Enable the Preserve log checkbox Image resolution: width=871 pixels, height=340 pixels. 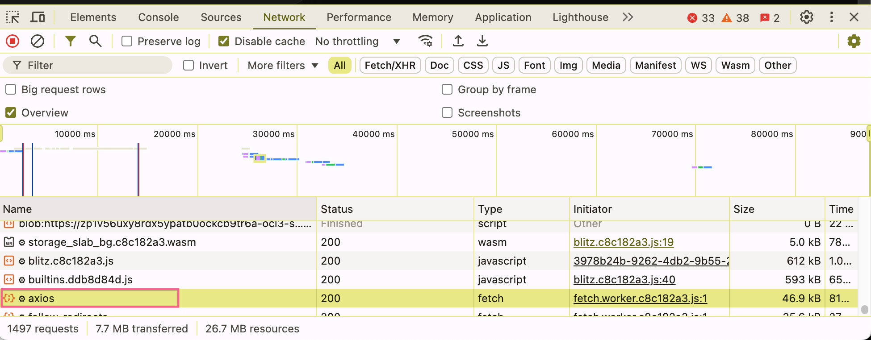[127, 41]
